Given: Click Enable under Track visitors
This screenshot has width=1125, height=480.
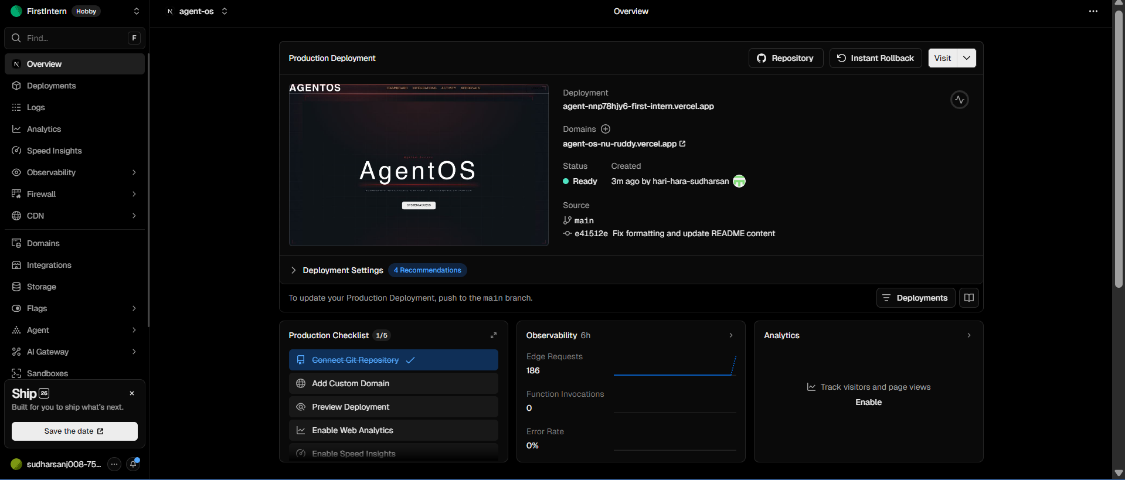Looking at the screenshot, I should (868, 402).
